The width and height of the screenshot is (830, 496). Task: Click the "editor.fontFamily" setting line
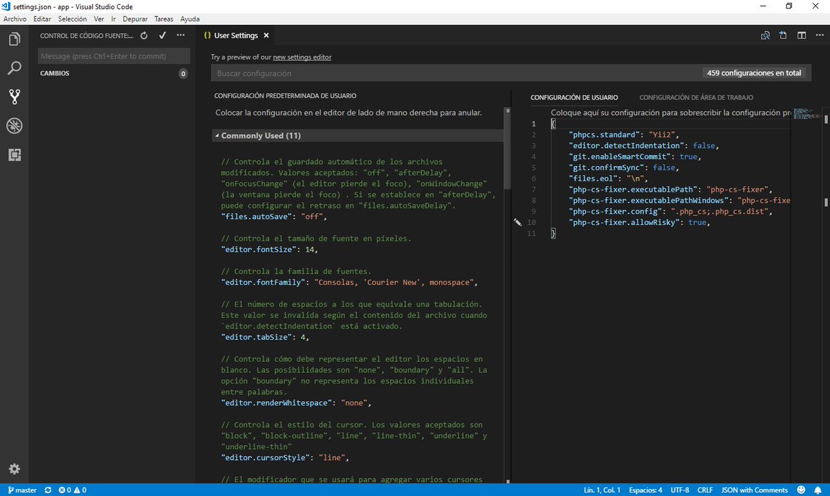point(349,282)
